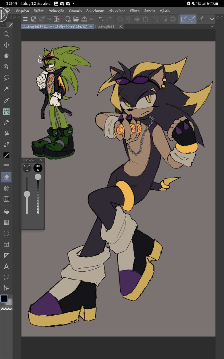
Task: Select the Figure ellipse tool
Action: (6, 233)
